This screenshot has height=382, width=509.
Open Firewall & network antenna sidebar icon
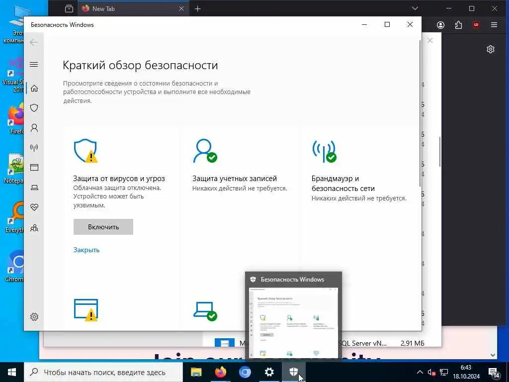pyautogui.click(x=34, y=148)
